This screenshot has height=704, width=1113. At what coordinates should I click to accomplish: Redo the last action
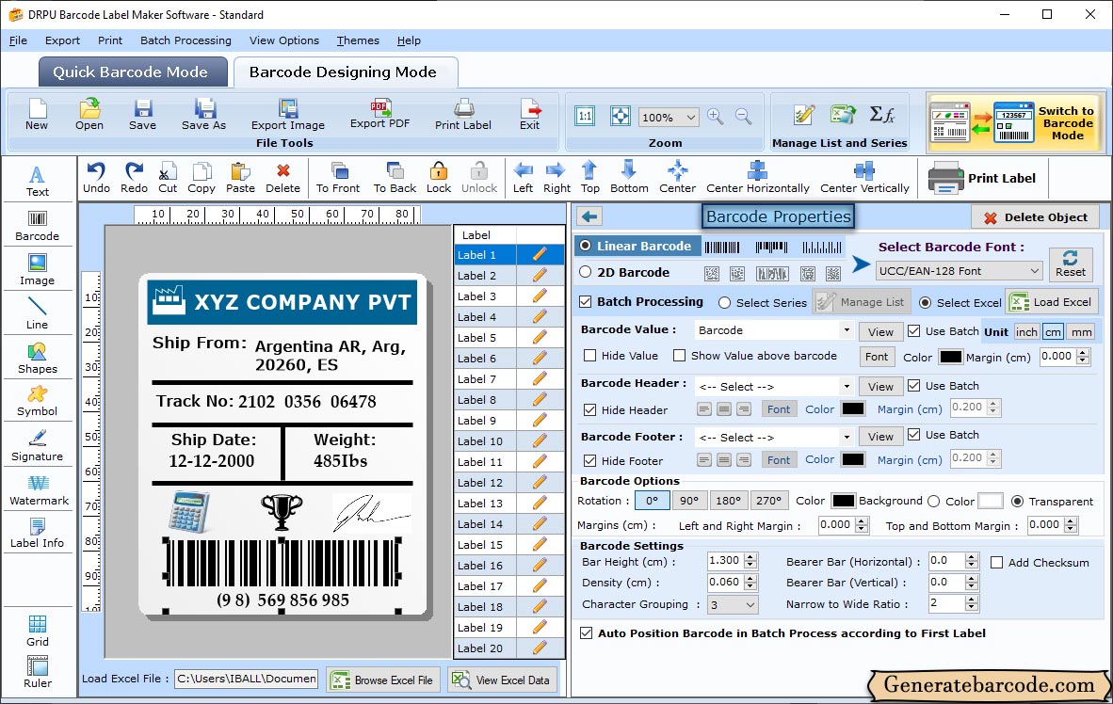pos(134,178)
